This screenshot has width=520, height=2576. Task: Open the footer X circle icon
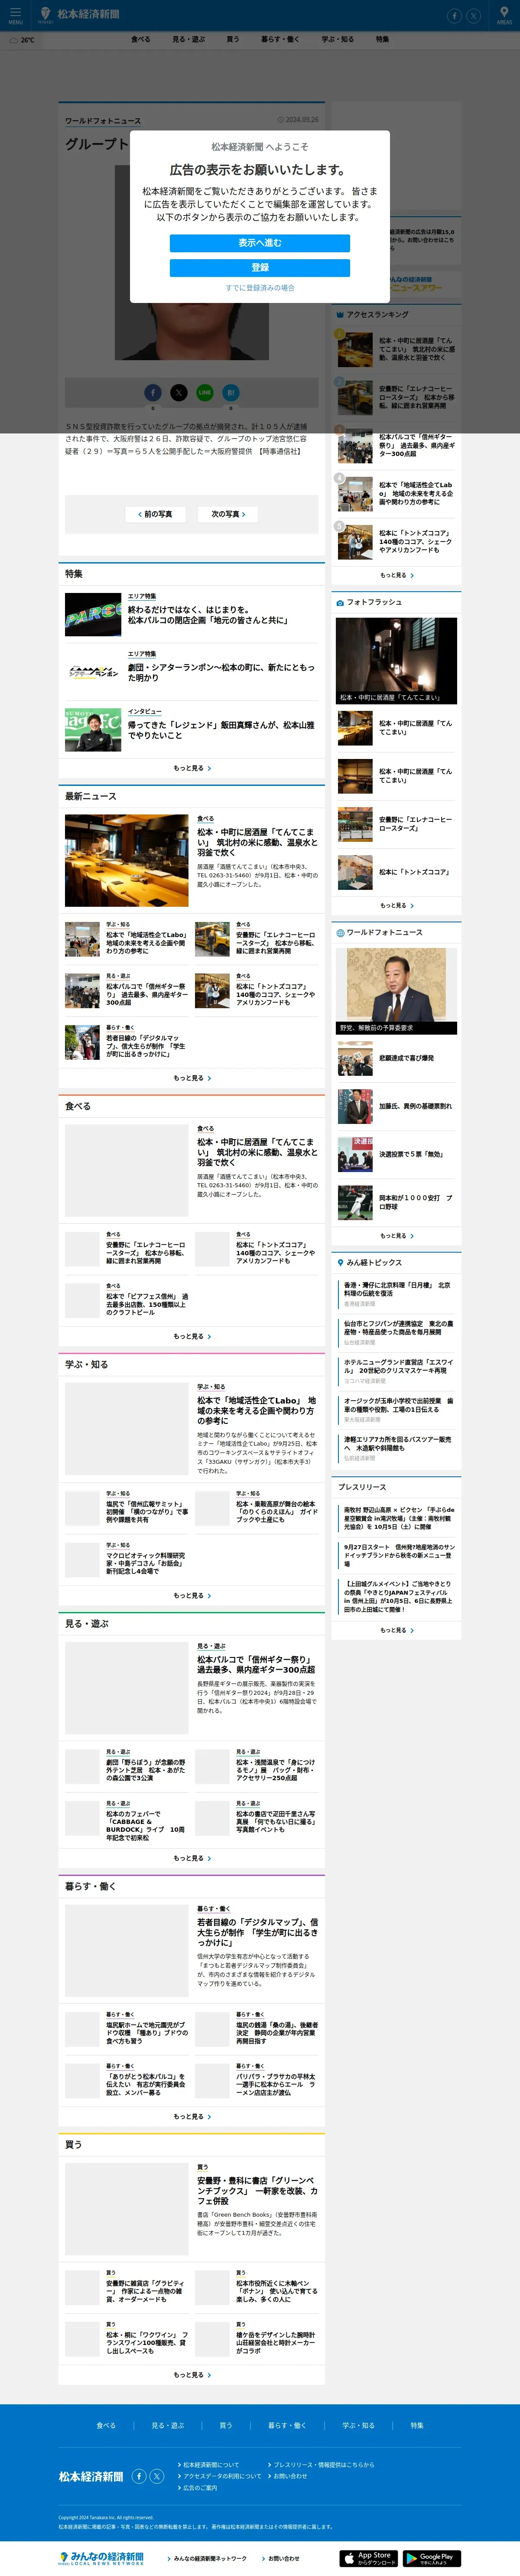pos(157,2476)
